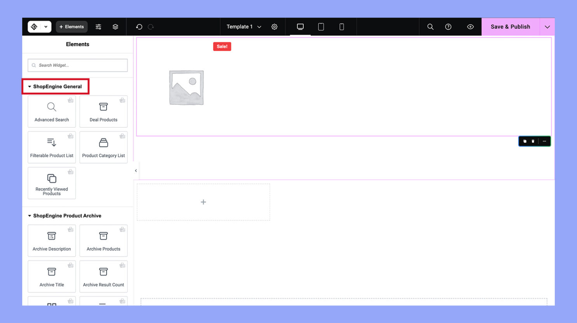Duplicate the section using copy icon
Viewport: 577px width, 323px height.
[525, 141]
